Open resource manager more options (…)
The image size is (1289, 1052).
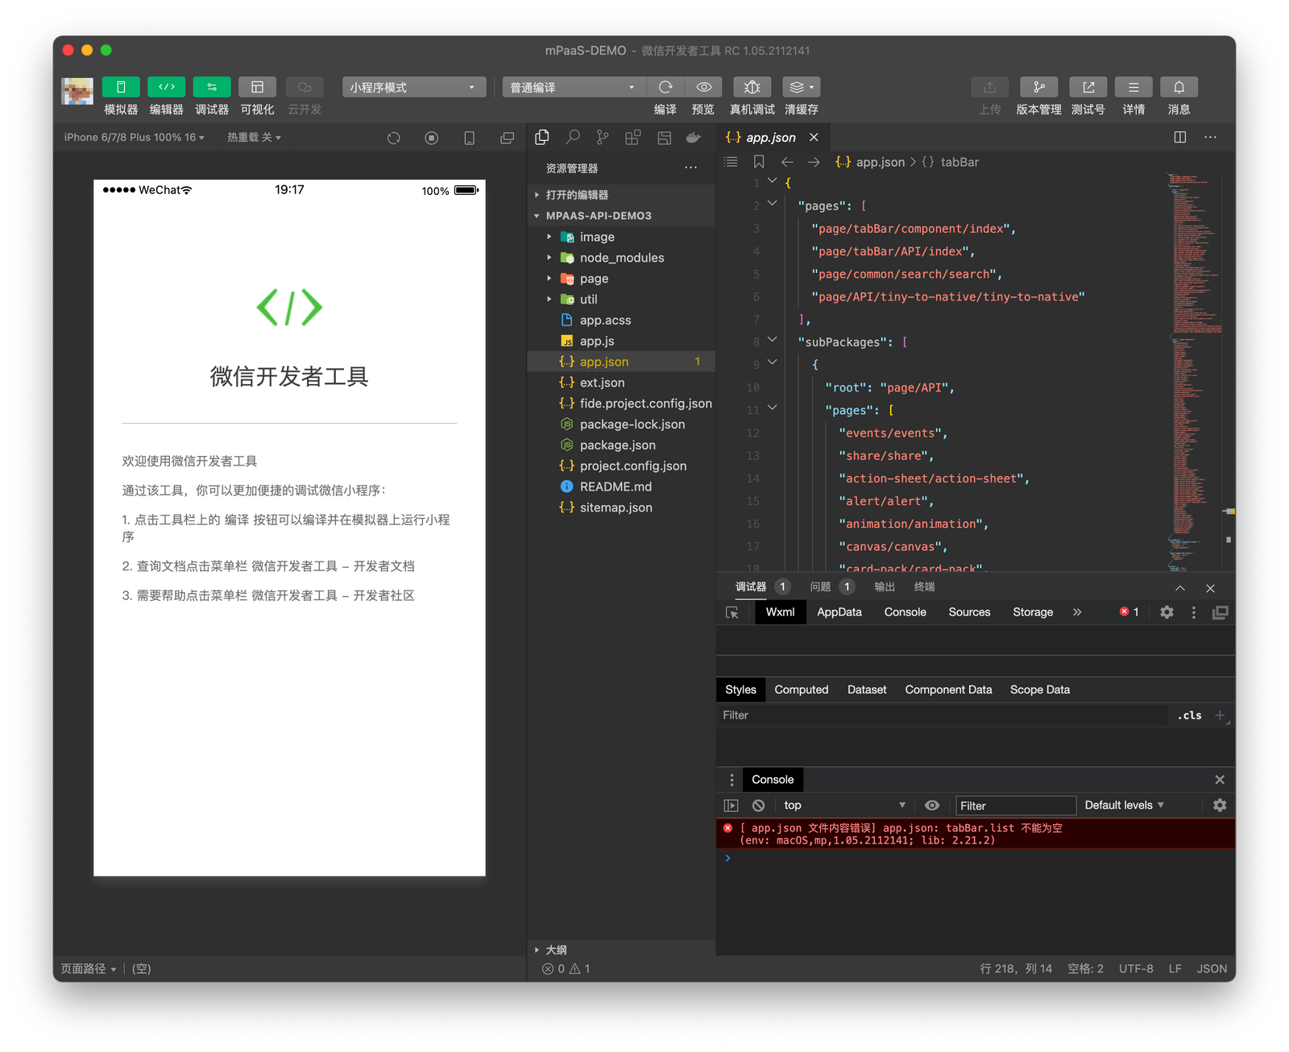690,168
